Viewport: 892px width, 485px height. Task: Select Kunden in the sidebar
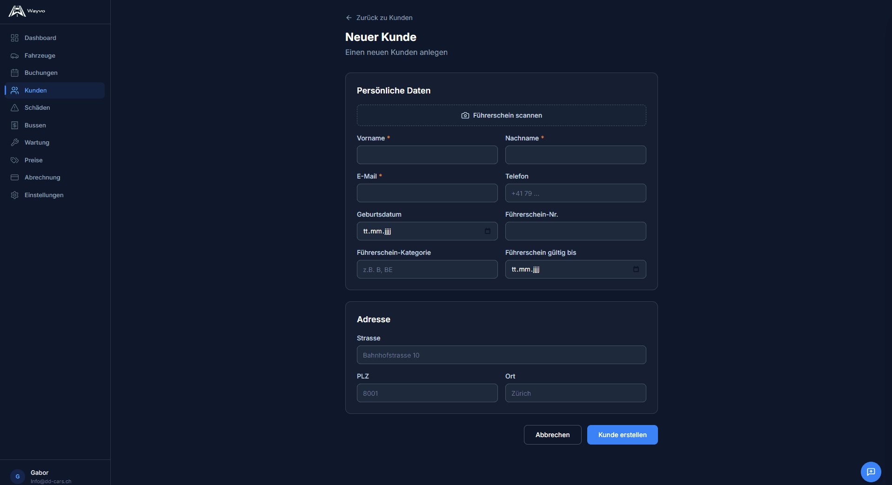[x=36, y=91]
